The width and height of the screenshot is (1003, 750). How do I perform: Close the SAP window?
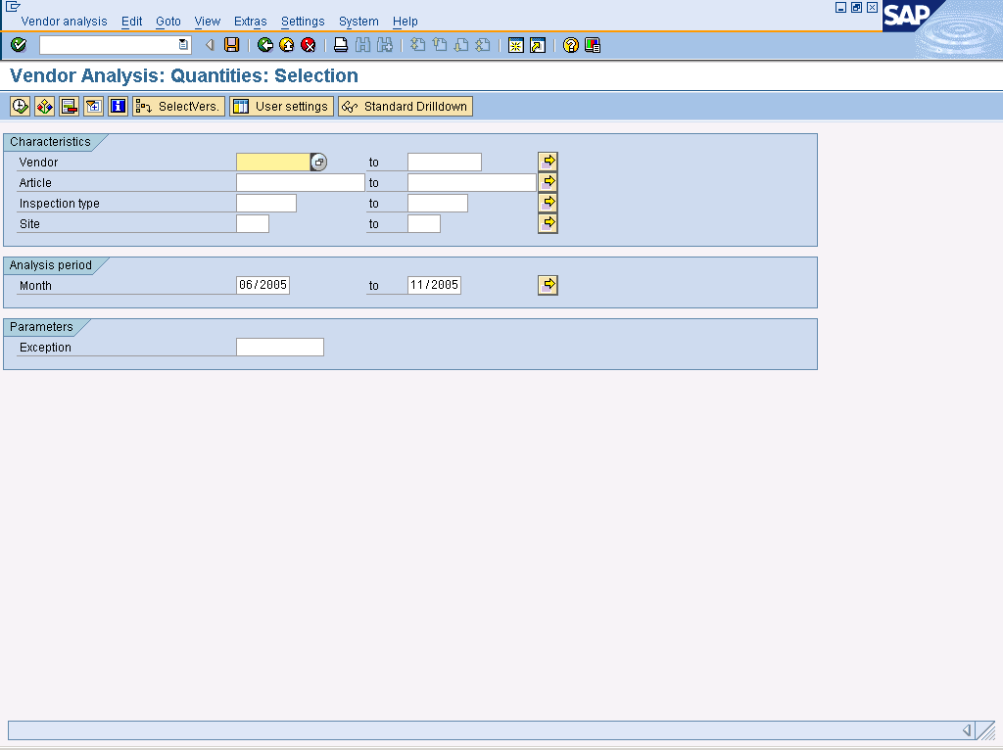tap(872, 7)
